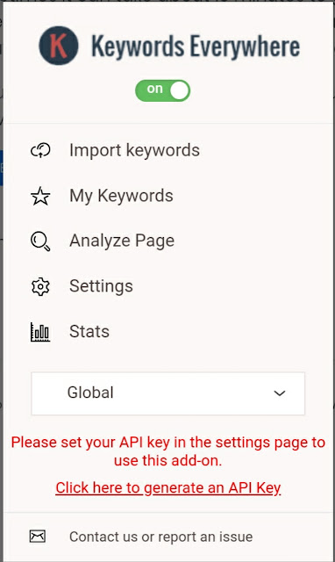Choose Analyze Page from the menu

[x=122, y=241]
